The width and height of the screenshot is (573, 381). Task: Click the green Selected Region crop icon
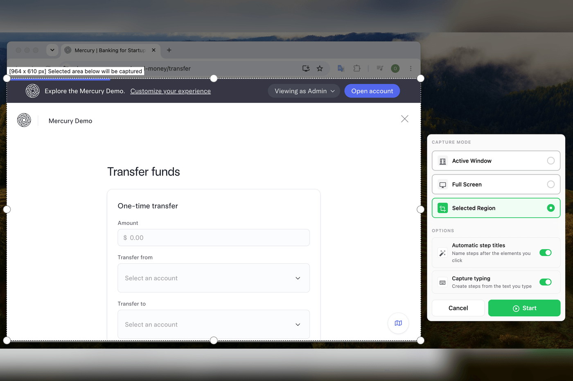click(x=443, y=208)
